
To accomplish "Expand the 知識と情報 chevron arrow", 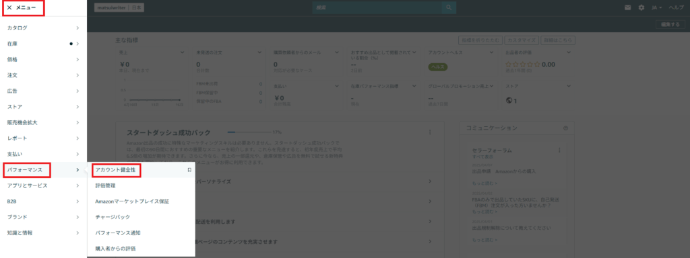I will tap(77, 233).
